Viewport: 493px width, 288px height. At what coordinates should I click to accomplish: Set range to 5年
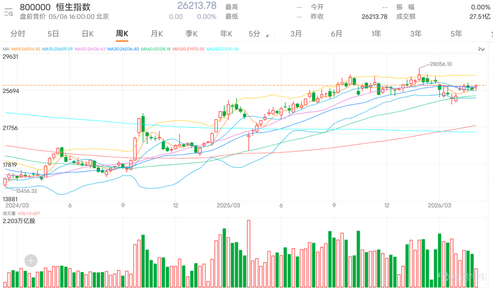click(x=456, y=34)
